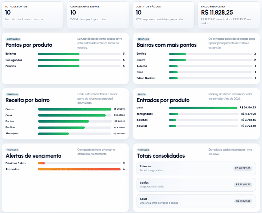Click the Receita tag badge
The width and height of the screenshot is (262, 214).
[141, 95]
